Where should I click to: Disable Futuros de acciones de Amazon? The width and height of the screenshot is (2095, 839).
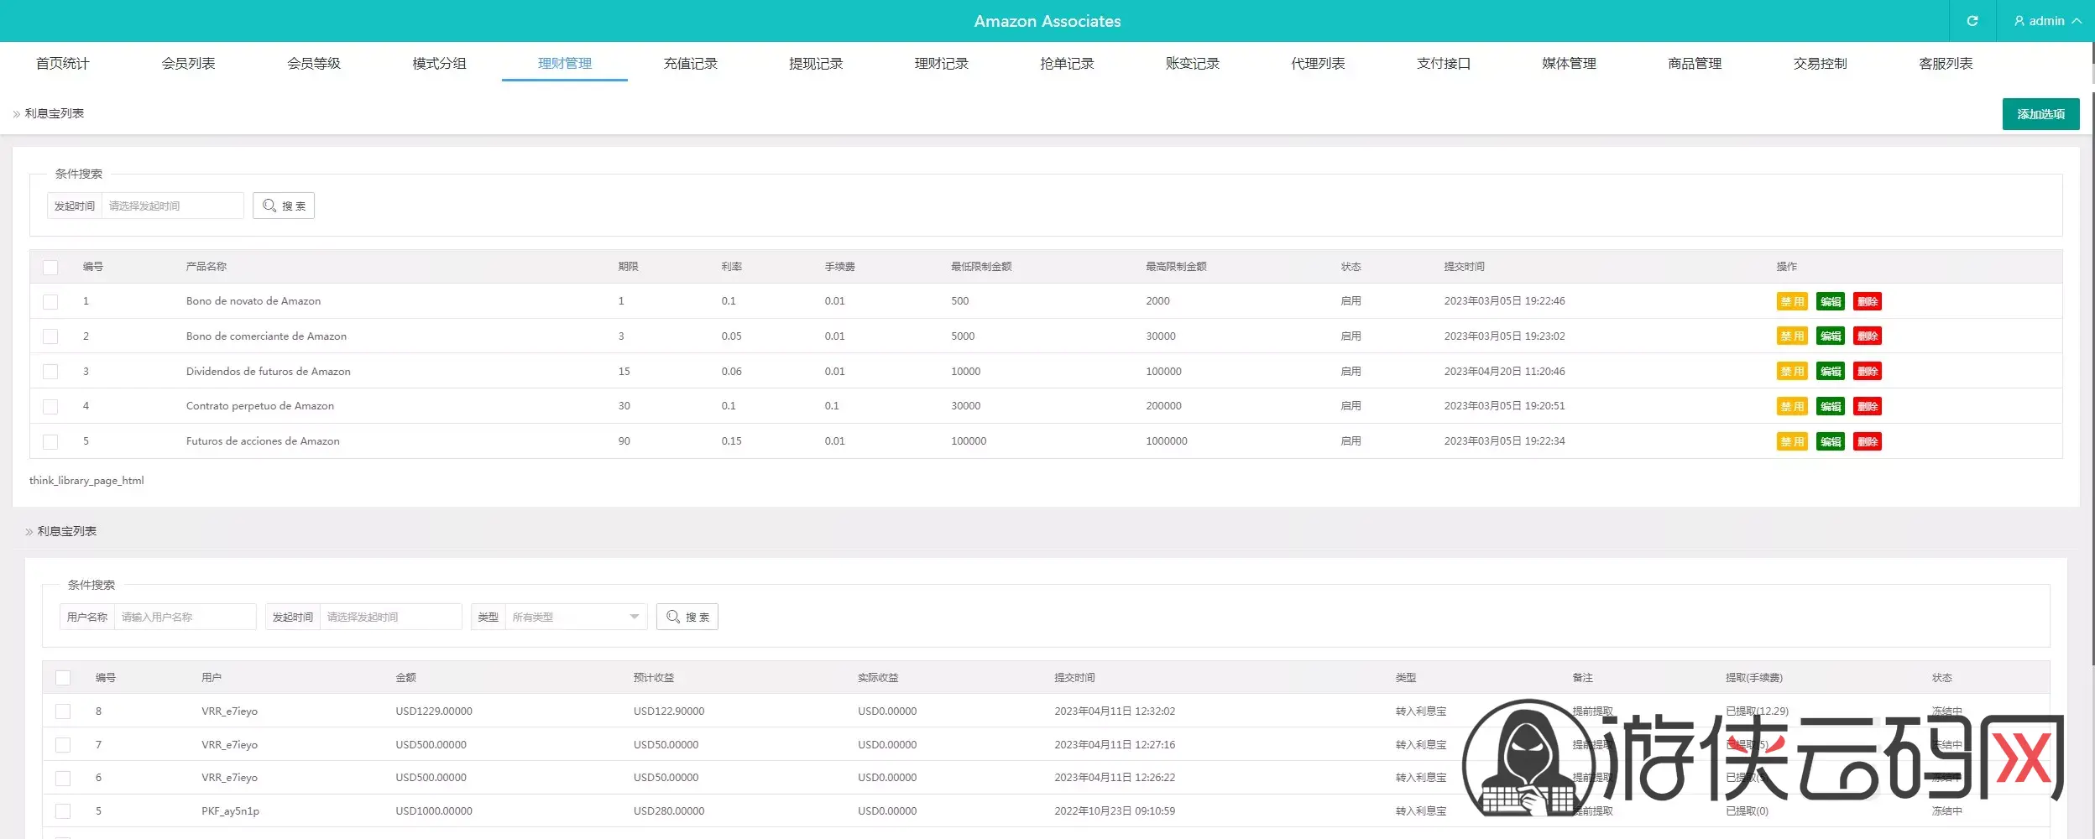coord(1792,442)
